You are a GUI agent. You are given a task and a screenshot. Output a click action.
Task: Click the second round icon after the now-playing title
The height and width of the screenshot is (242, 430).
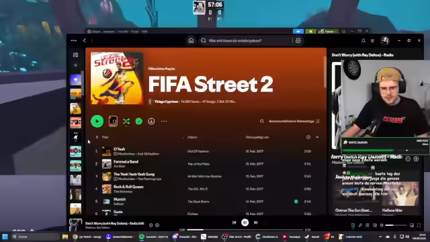tap(157, 225)
